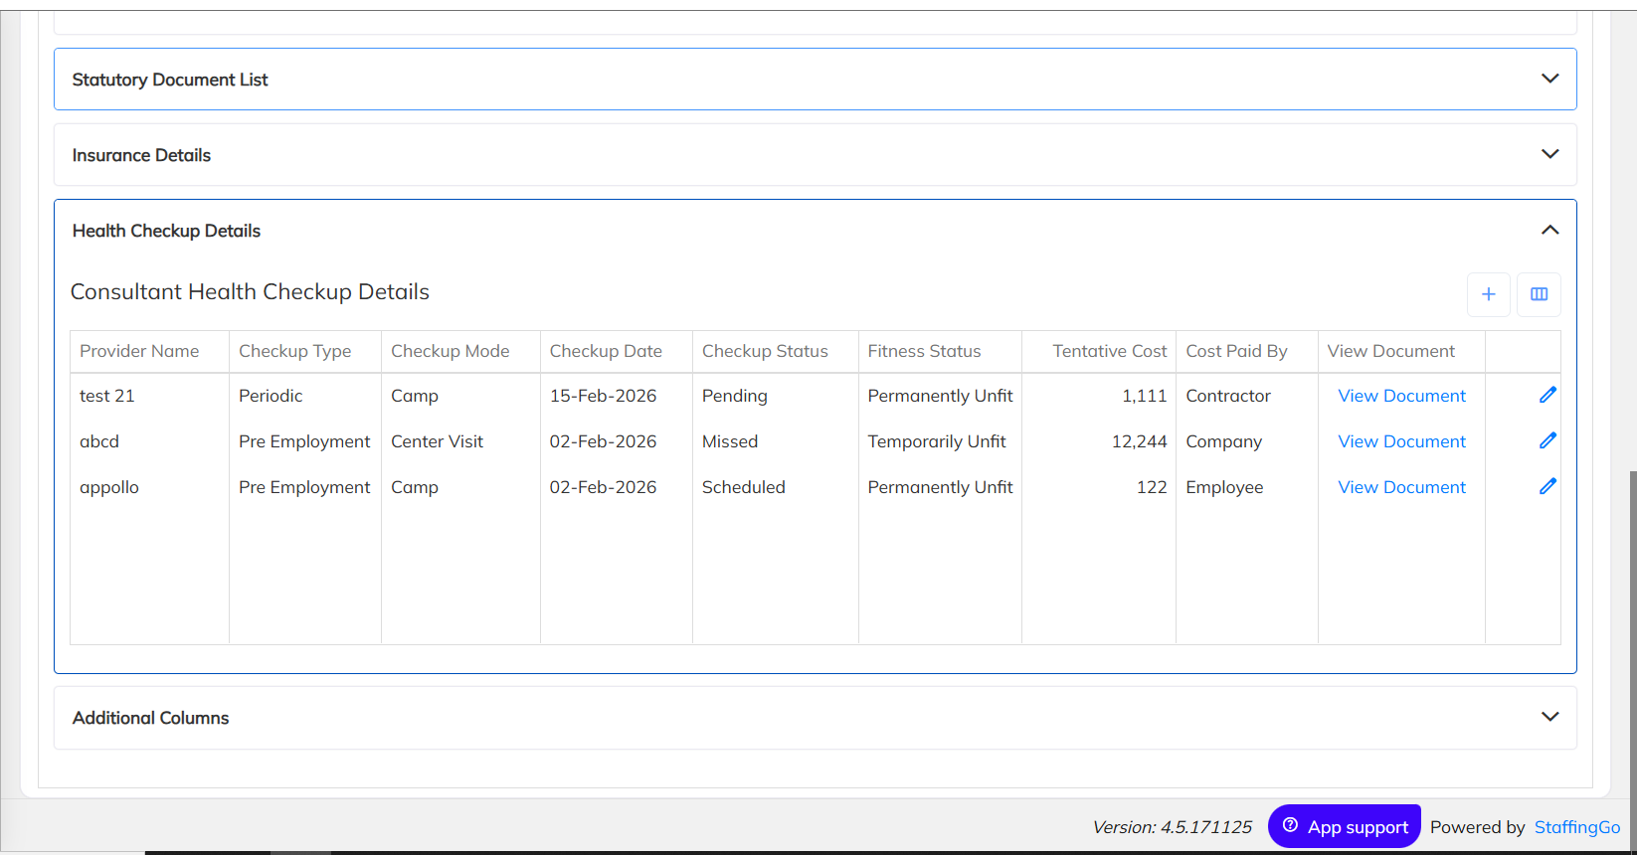Select the 'abcd' provider name cell
The image size is (1637, 855).
click(150, 441)
